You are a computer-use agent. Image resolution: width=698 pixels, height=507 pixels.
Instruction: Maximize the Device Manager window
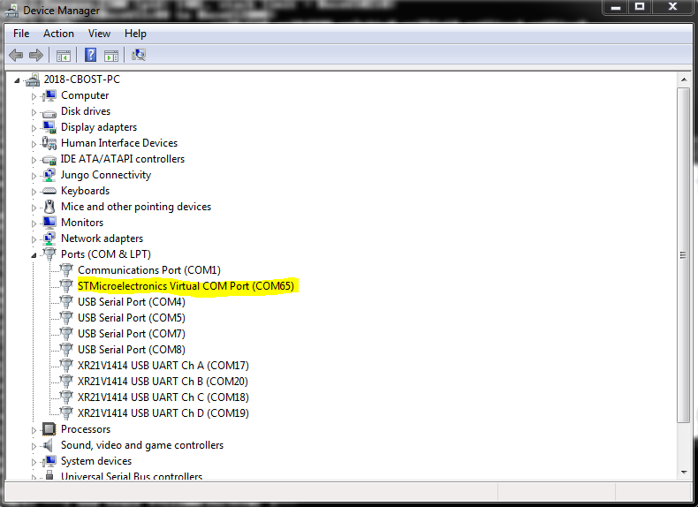tap(640, 7)
